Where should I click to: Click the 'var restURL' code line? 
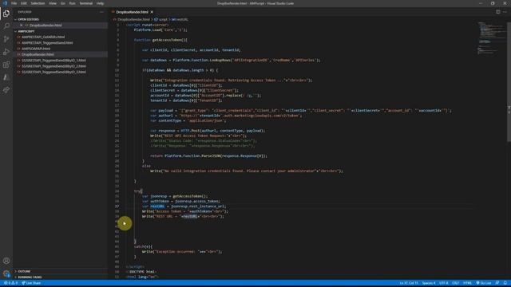(x=184, y=206)
